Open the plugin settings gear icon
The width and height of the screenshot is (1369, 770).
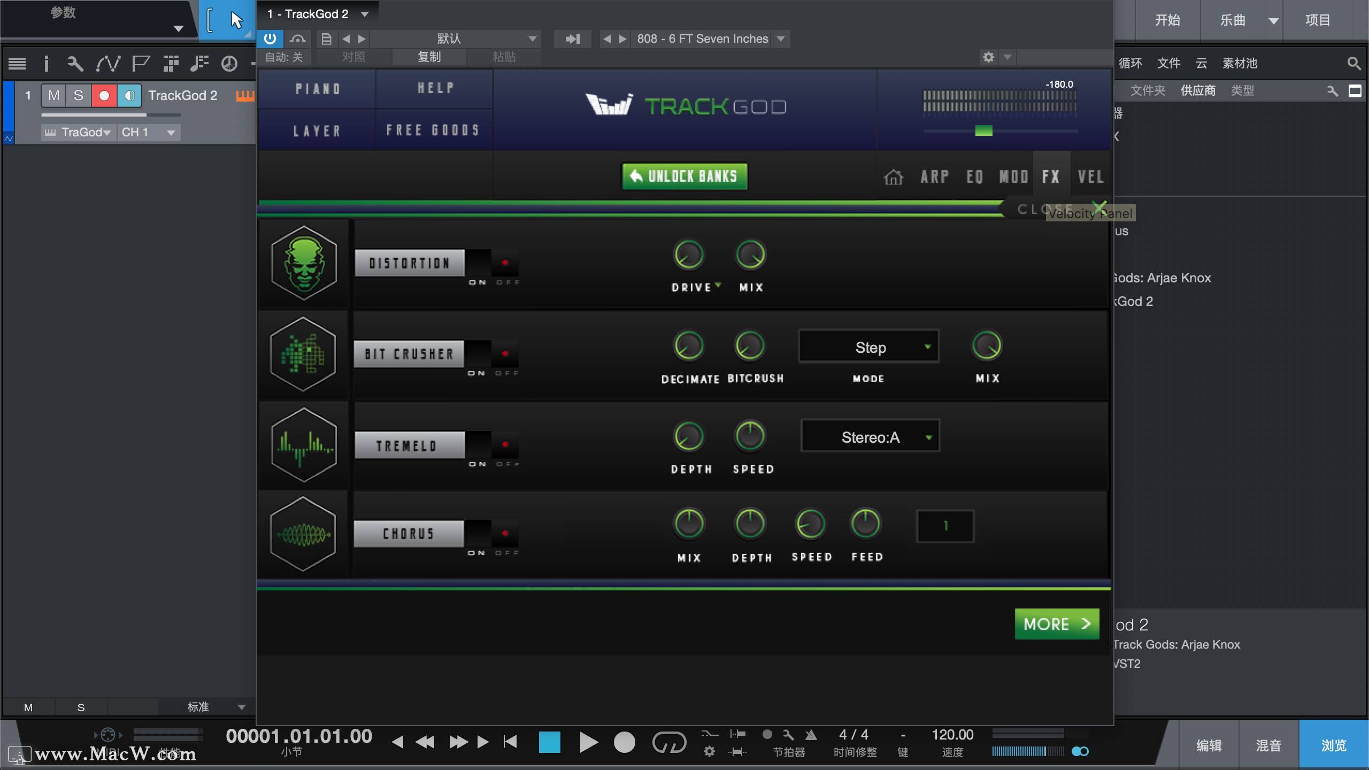[x=988, y=57]
